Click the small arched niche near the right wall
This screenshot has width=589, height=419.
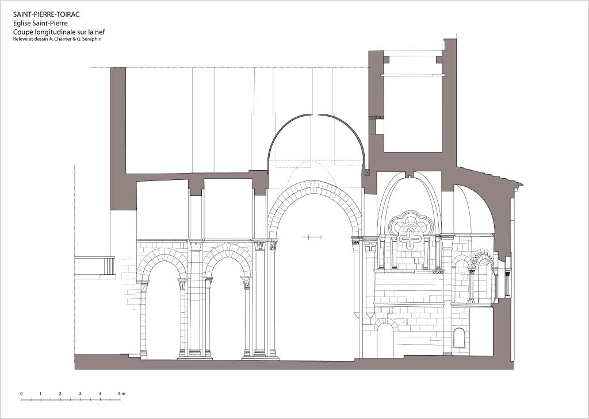point(459,339)
